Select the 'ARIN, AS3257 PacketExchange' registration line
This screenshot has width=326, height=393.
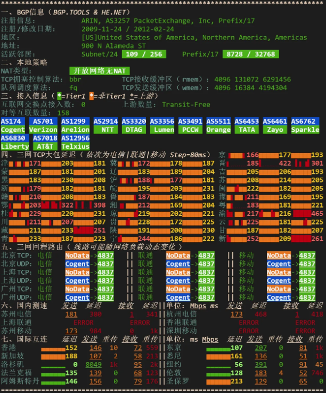(x=168, y=21)
